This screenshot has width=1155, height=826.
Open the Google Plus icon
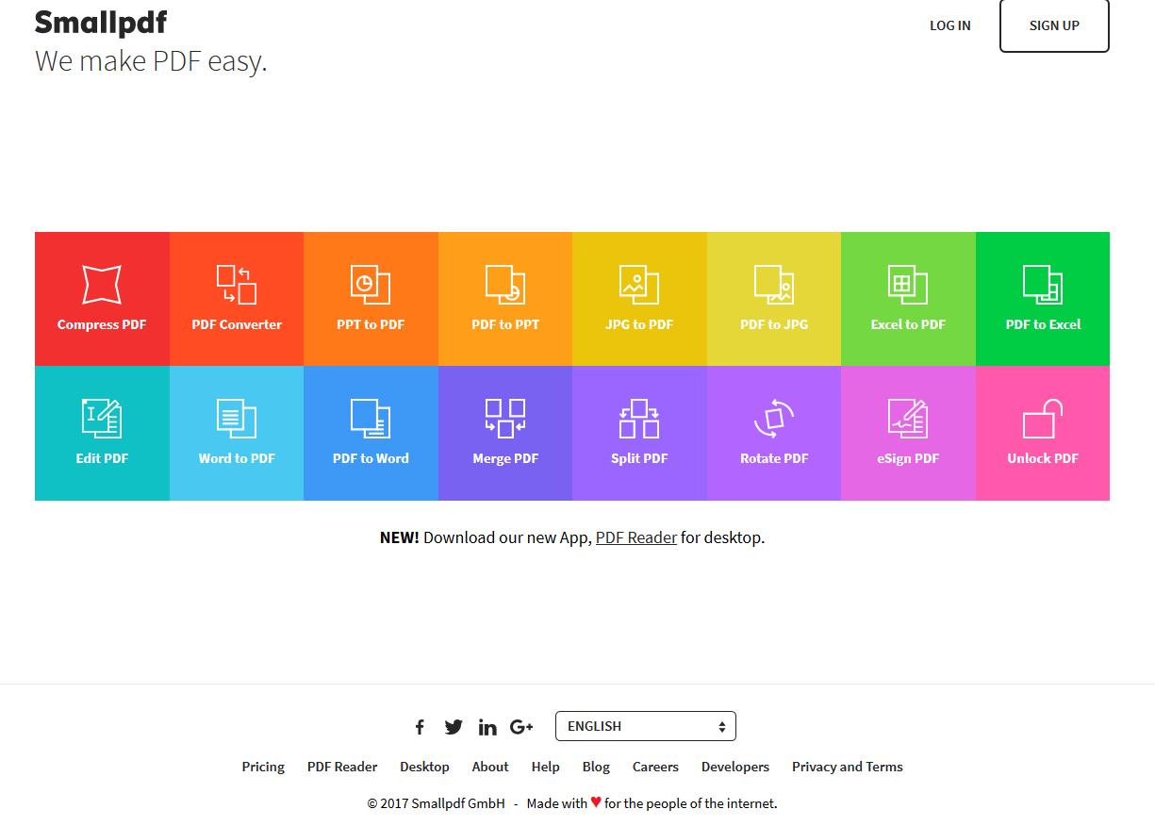click(521, 727)
